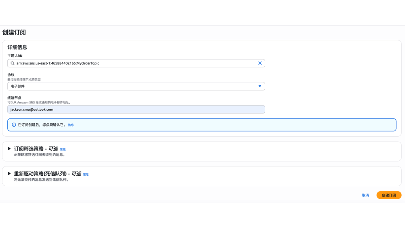
Task: Click the 订阅筛选策略 - 可选 heading text
Action: pos(36,149)
